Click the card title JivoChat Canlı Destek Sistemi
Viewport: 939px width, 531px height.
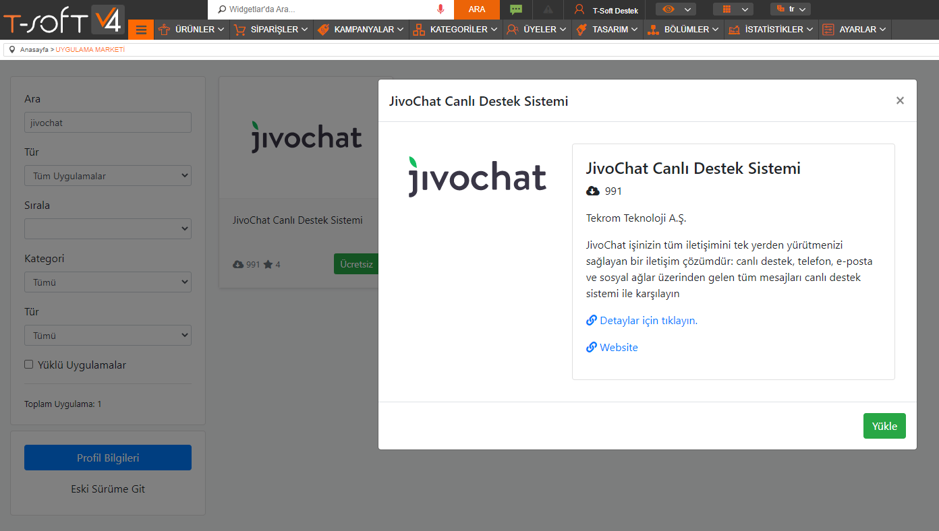(x=297, y=220)
